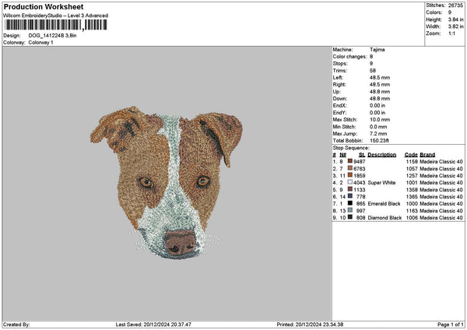The image size is (467, 330).
Task: Pick the first stop's swatch, code 1158
Action: [351, 162]
